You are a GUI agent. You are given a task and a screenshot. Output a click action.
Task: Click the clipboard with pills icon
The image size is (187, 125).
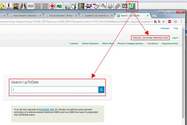click(96, 6)
